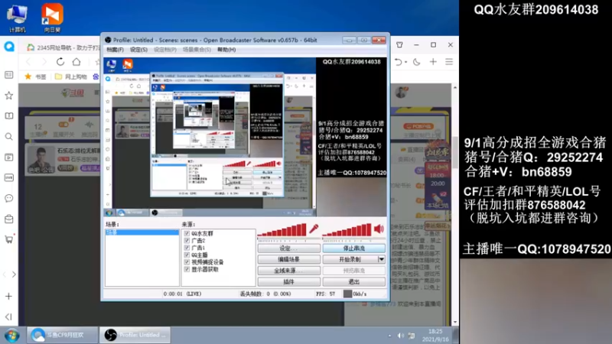612x344 pixels.
Task: Click 开始录制 to start recording
Action: [x=350, y=259]
